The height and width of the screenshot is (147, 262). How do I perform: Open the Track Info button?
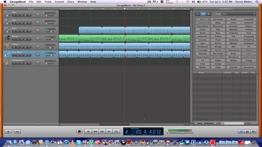(x=247, y=131)
